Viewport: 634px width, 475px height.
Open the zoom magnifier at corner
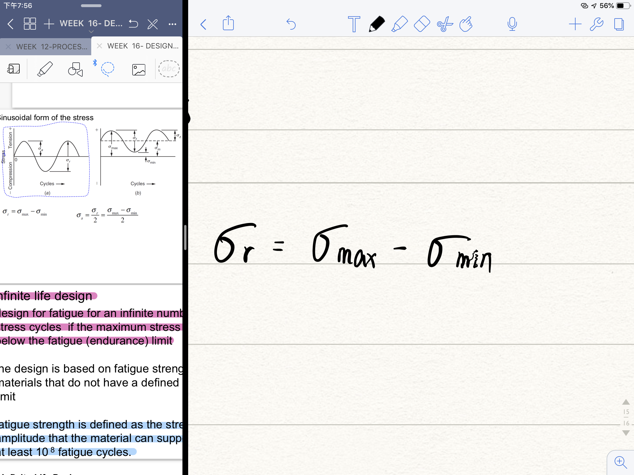click(x=620, y=462)
